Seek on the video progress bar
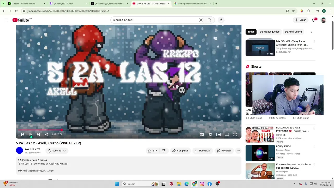 point(129,130)
